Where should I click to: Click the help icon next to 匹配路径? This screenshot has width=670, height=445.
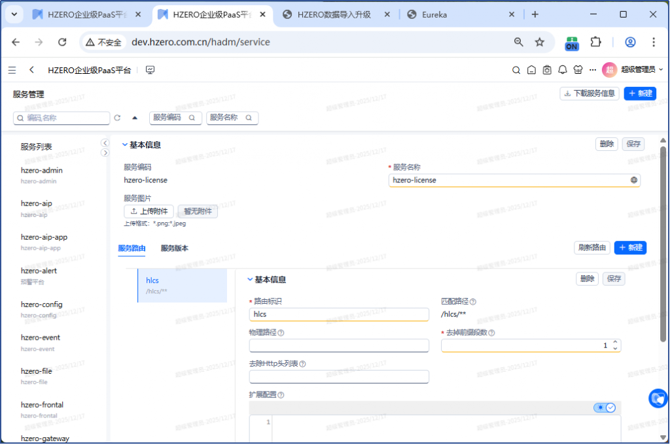[473, 302]
